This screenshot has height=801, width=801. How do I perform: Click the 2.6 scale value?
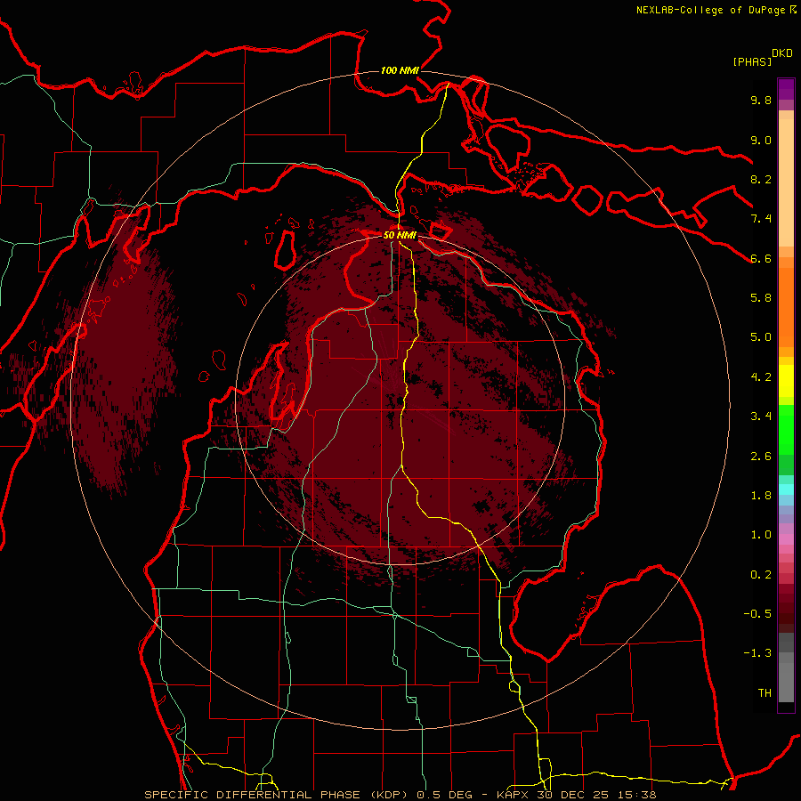761,457
